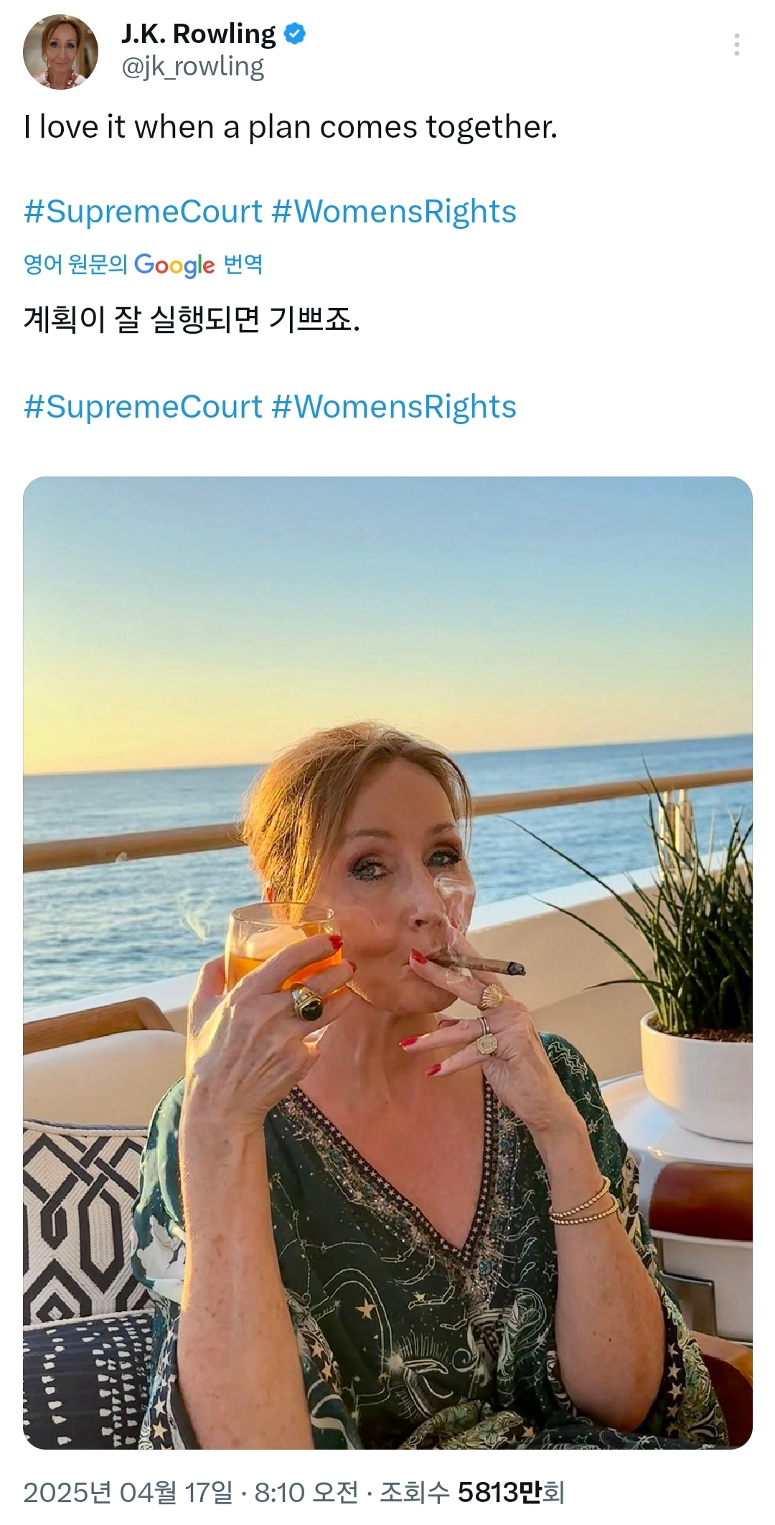Select the 'I love it when a plan comes together' text

pos(290,128)
